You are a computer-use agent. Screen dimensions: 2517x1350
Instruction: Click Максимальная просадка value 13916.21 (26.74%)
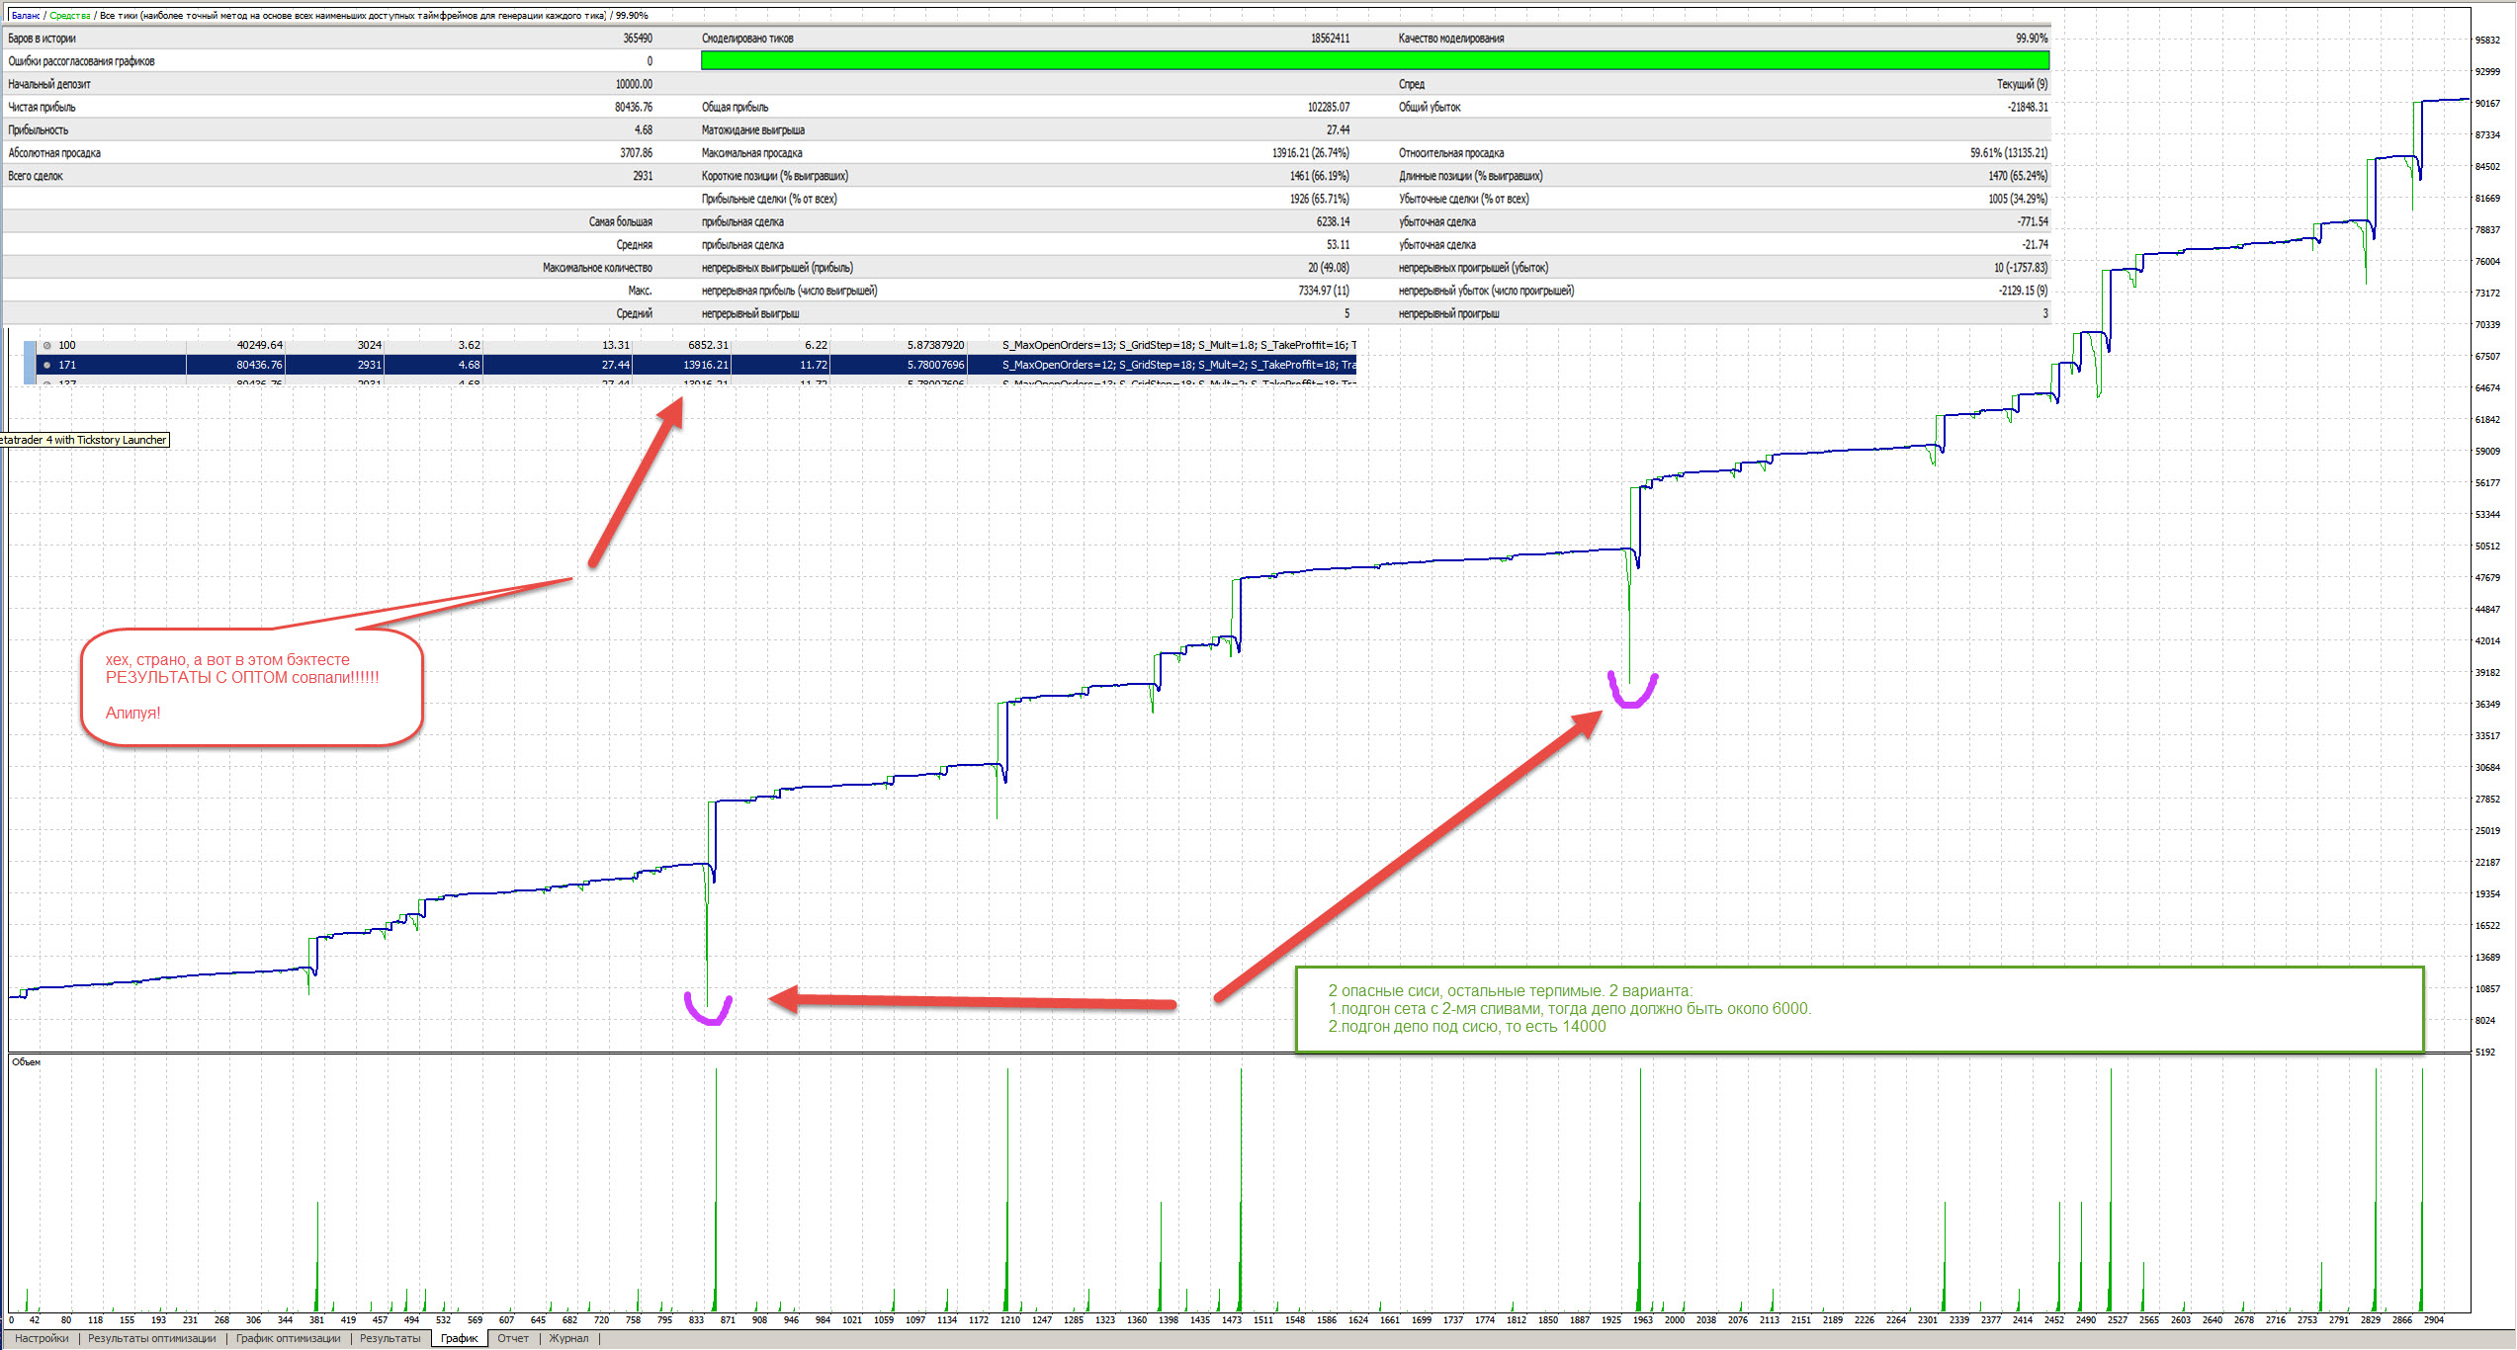pyautogui.click(x=1310, y=152)
